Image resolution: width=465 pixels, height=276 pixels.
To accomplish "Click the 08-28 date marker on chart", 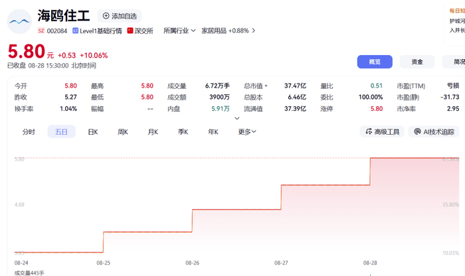I will click(x=370, y=263).
